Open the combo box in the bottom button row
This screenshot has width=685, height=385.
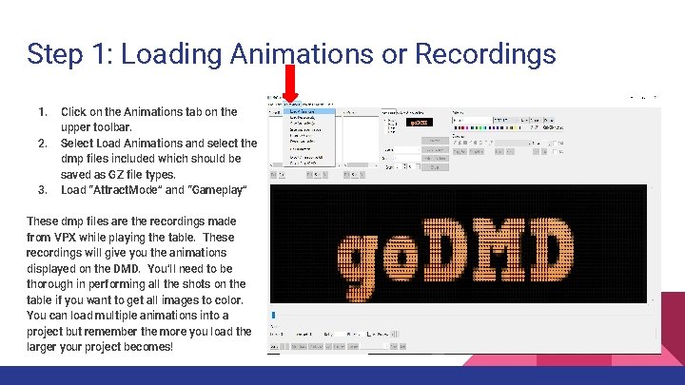(x=374, y=347)
